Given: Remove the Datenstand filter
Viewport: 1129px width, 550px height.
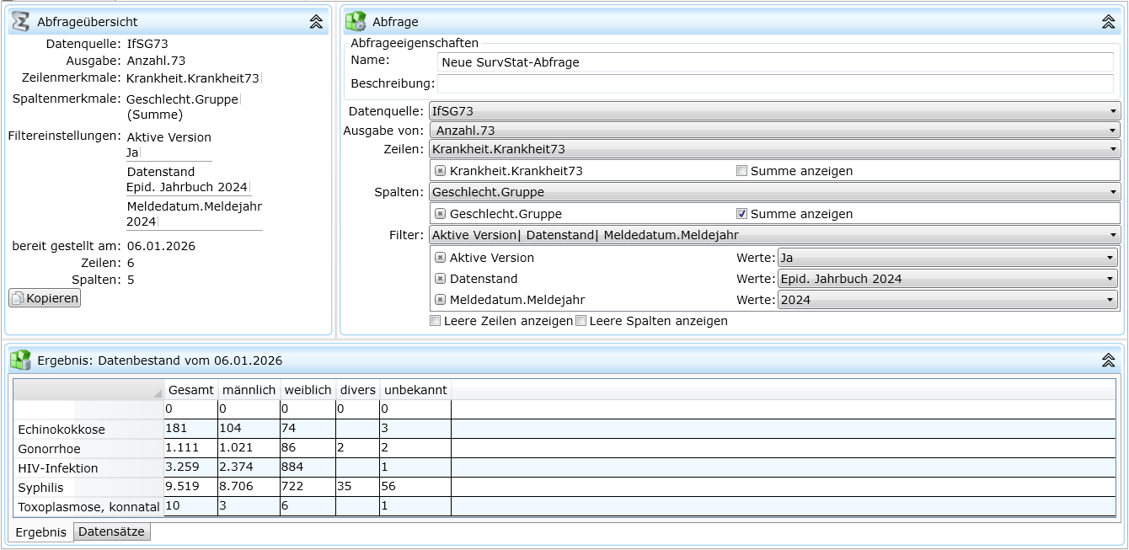Looking at the screenshot, I should tap(440, 279).
